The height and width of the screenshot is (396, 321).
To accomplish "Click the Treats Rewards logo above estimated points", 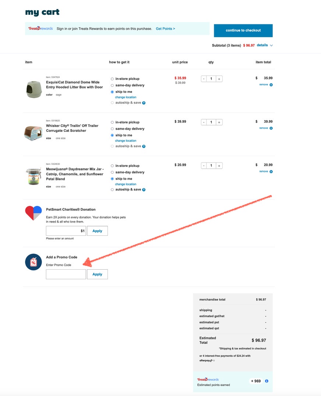I will pyautogui.click(x=208, y=379).
